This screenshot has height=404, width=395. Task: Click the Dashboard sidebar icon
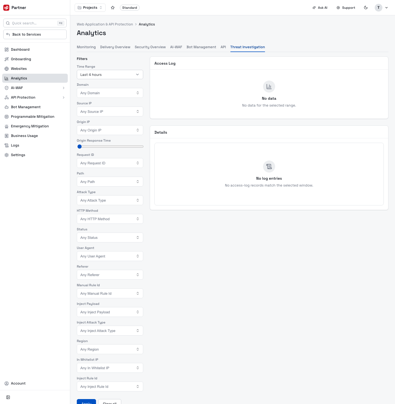(7, 50)
